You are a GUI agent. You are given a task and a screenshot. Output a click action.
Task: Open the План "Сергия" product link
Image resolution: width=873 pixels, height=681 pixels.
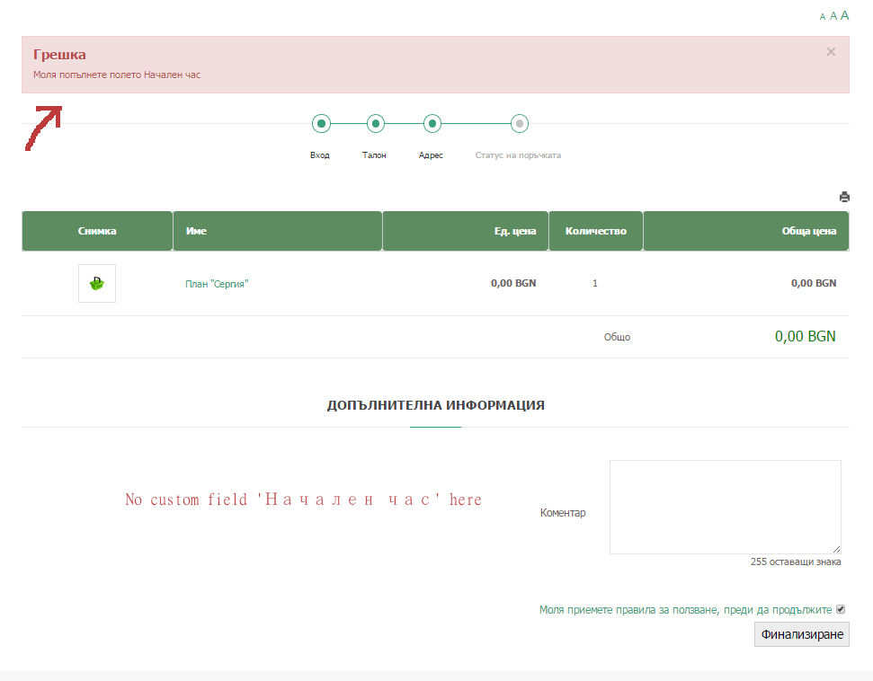tap(217, 284)
